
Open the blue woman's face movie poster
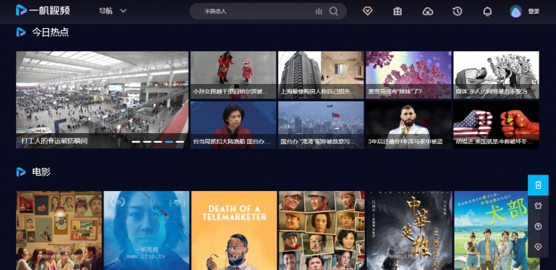[x=146, y=231]
